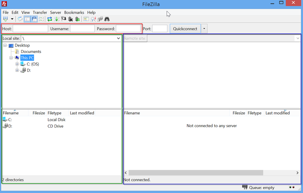This screenshot has width=303, height=193.
Task: Sort local files by Filetype column
Action: [55, 113]
